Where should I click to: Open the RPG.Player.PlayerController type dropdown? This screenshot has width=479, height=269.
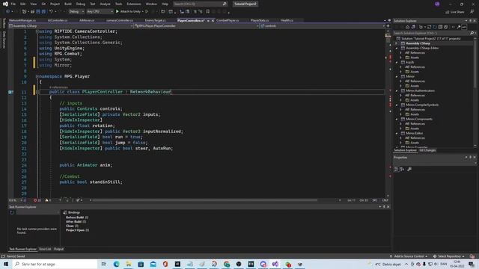coord(197,26)
